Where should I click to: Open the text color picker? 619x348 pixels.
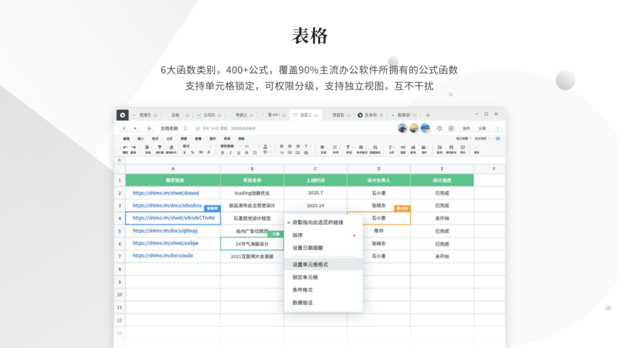tap(265, 145)
